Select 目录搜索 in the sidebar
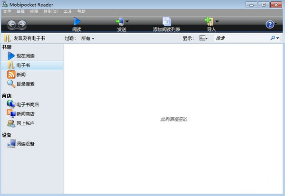The width and height of the screenshot is (285, 196). (x=32, y=84)
